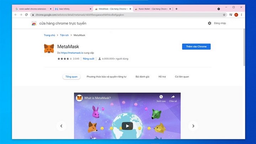Click the Chrome Web Store rainbow logo

click(x=34, y=23)
